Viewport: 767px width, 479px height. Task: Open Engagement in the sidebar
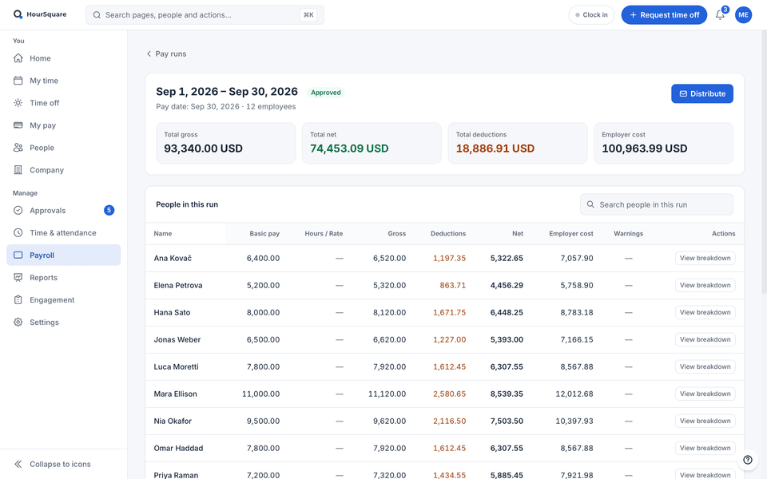[64, 299]
